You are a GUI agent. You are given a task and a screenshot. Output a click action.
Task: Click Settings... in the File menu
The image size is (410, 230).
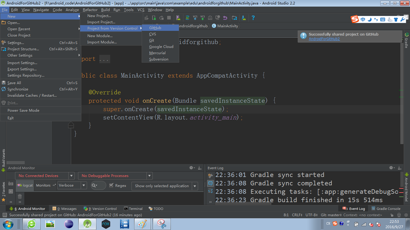tap(41, 43)
